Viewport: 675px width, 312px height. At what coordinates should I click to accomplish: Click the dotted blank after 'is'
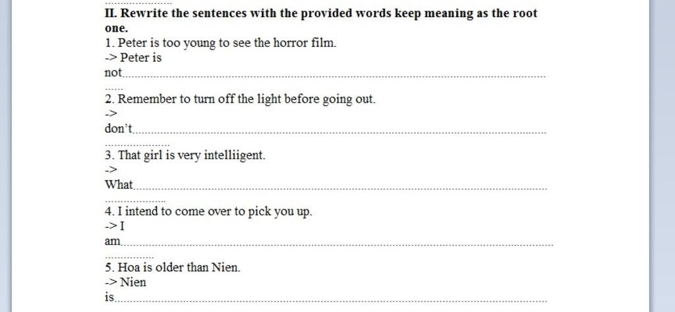(x=331, y=301)
